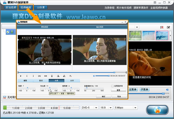Open the 5 Mbps bitrate dropdown

click(135, 108)
